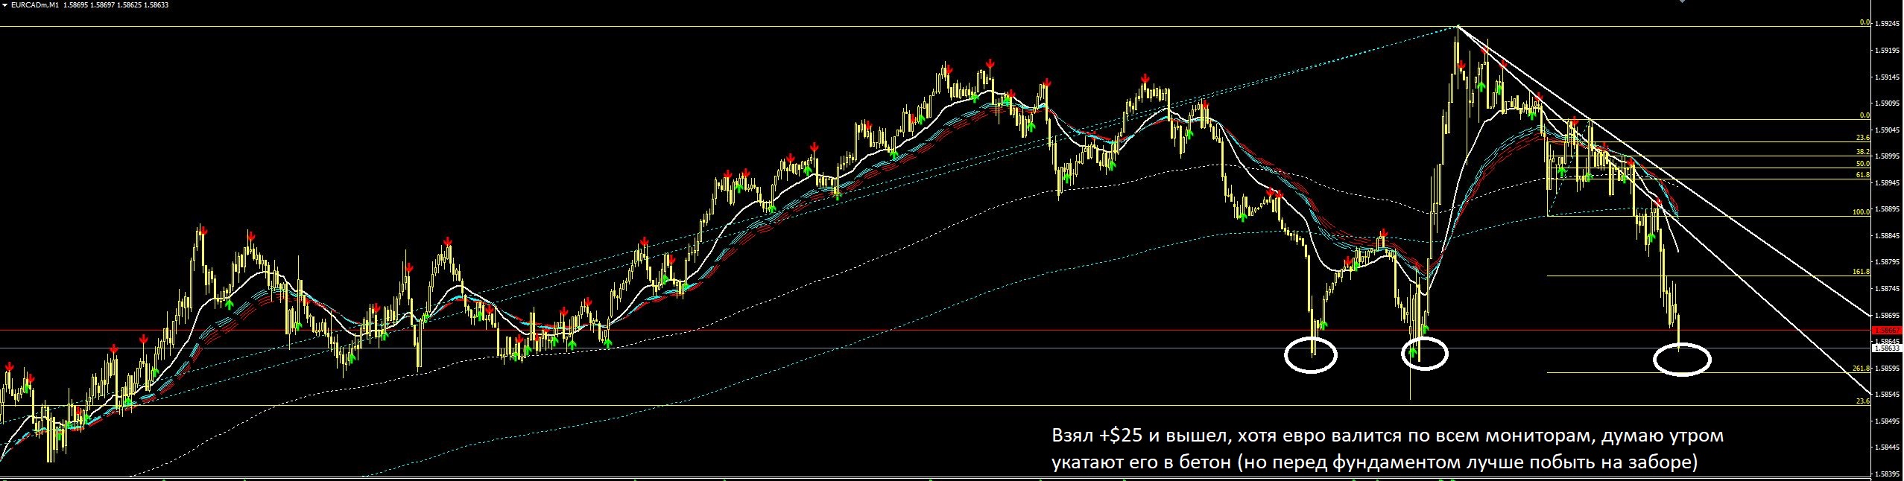
Task: Click the 1.59095 price scale value
Action: 1887,103
